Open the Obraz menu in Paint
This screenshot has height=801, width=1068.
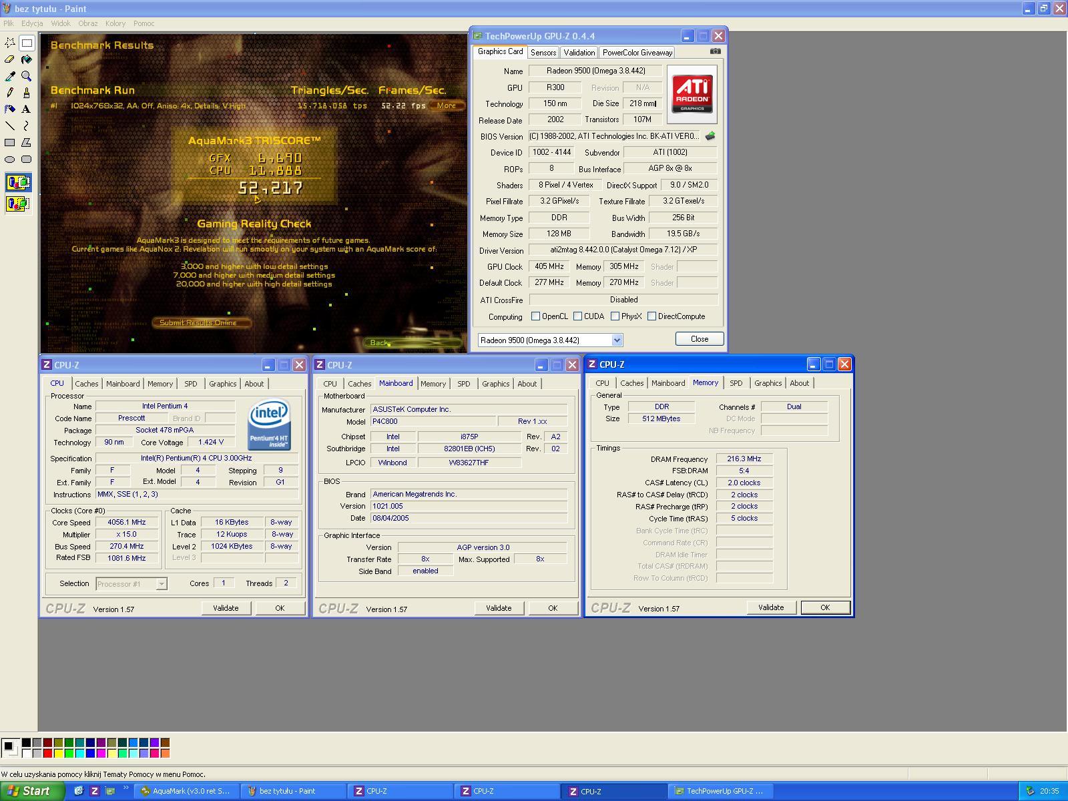[x=88, y=23]
